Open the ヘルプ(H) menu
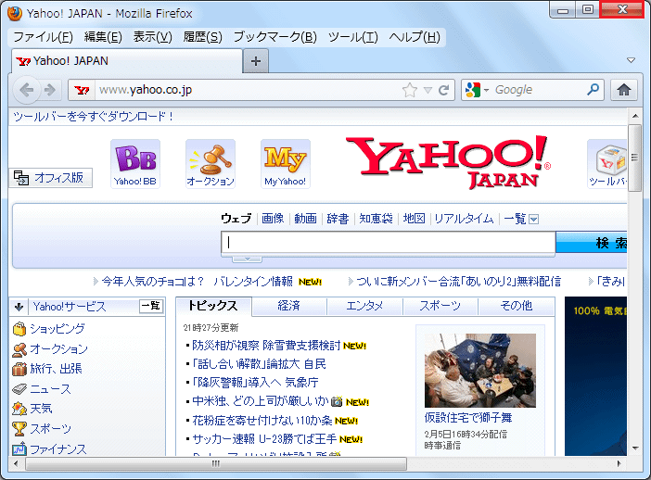The image size is (651, 480). tap(415, 37)
